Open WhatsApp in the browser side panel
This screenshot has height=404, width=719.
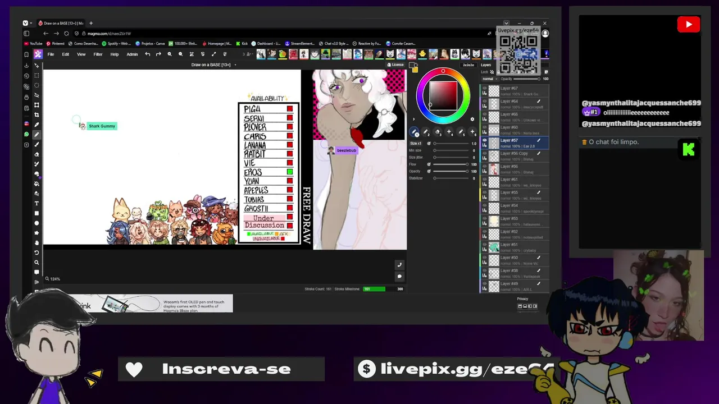click(26, 134)
